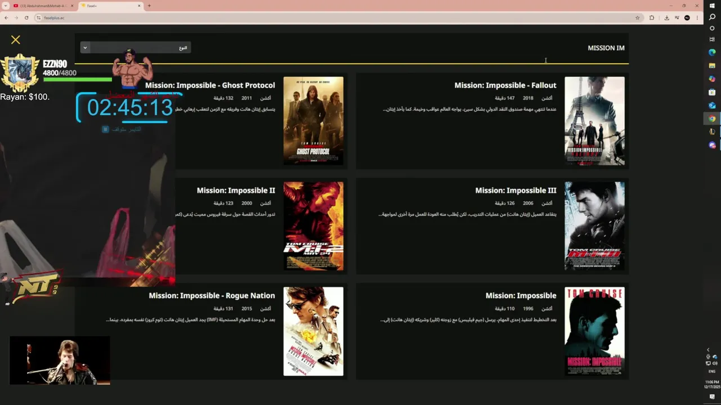This screenshot has height=405, width=721.
Task: Open Mission: Impossible - Fallout title link
Action: coord(505,85)
